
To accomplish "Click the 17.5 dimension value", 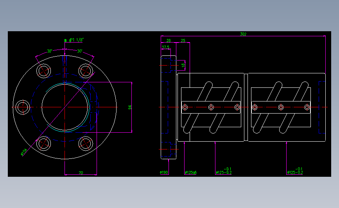I will (166, 47).
